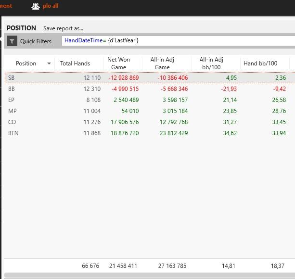This screenshot has height=279, width=295.
Task: Select the EP position row
Action: [12, 100]
